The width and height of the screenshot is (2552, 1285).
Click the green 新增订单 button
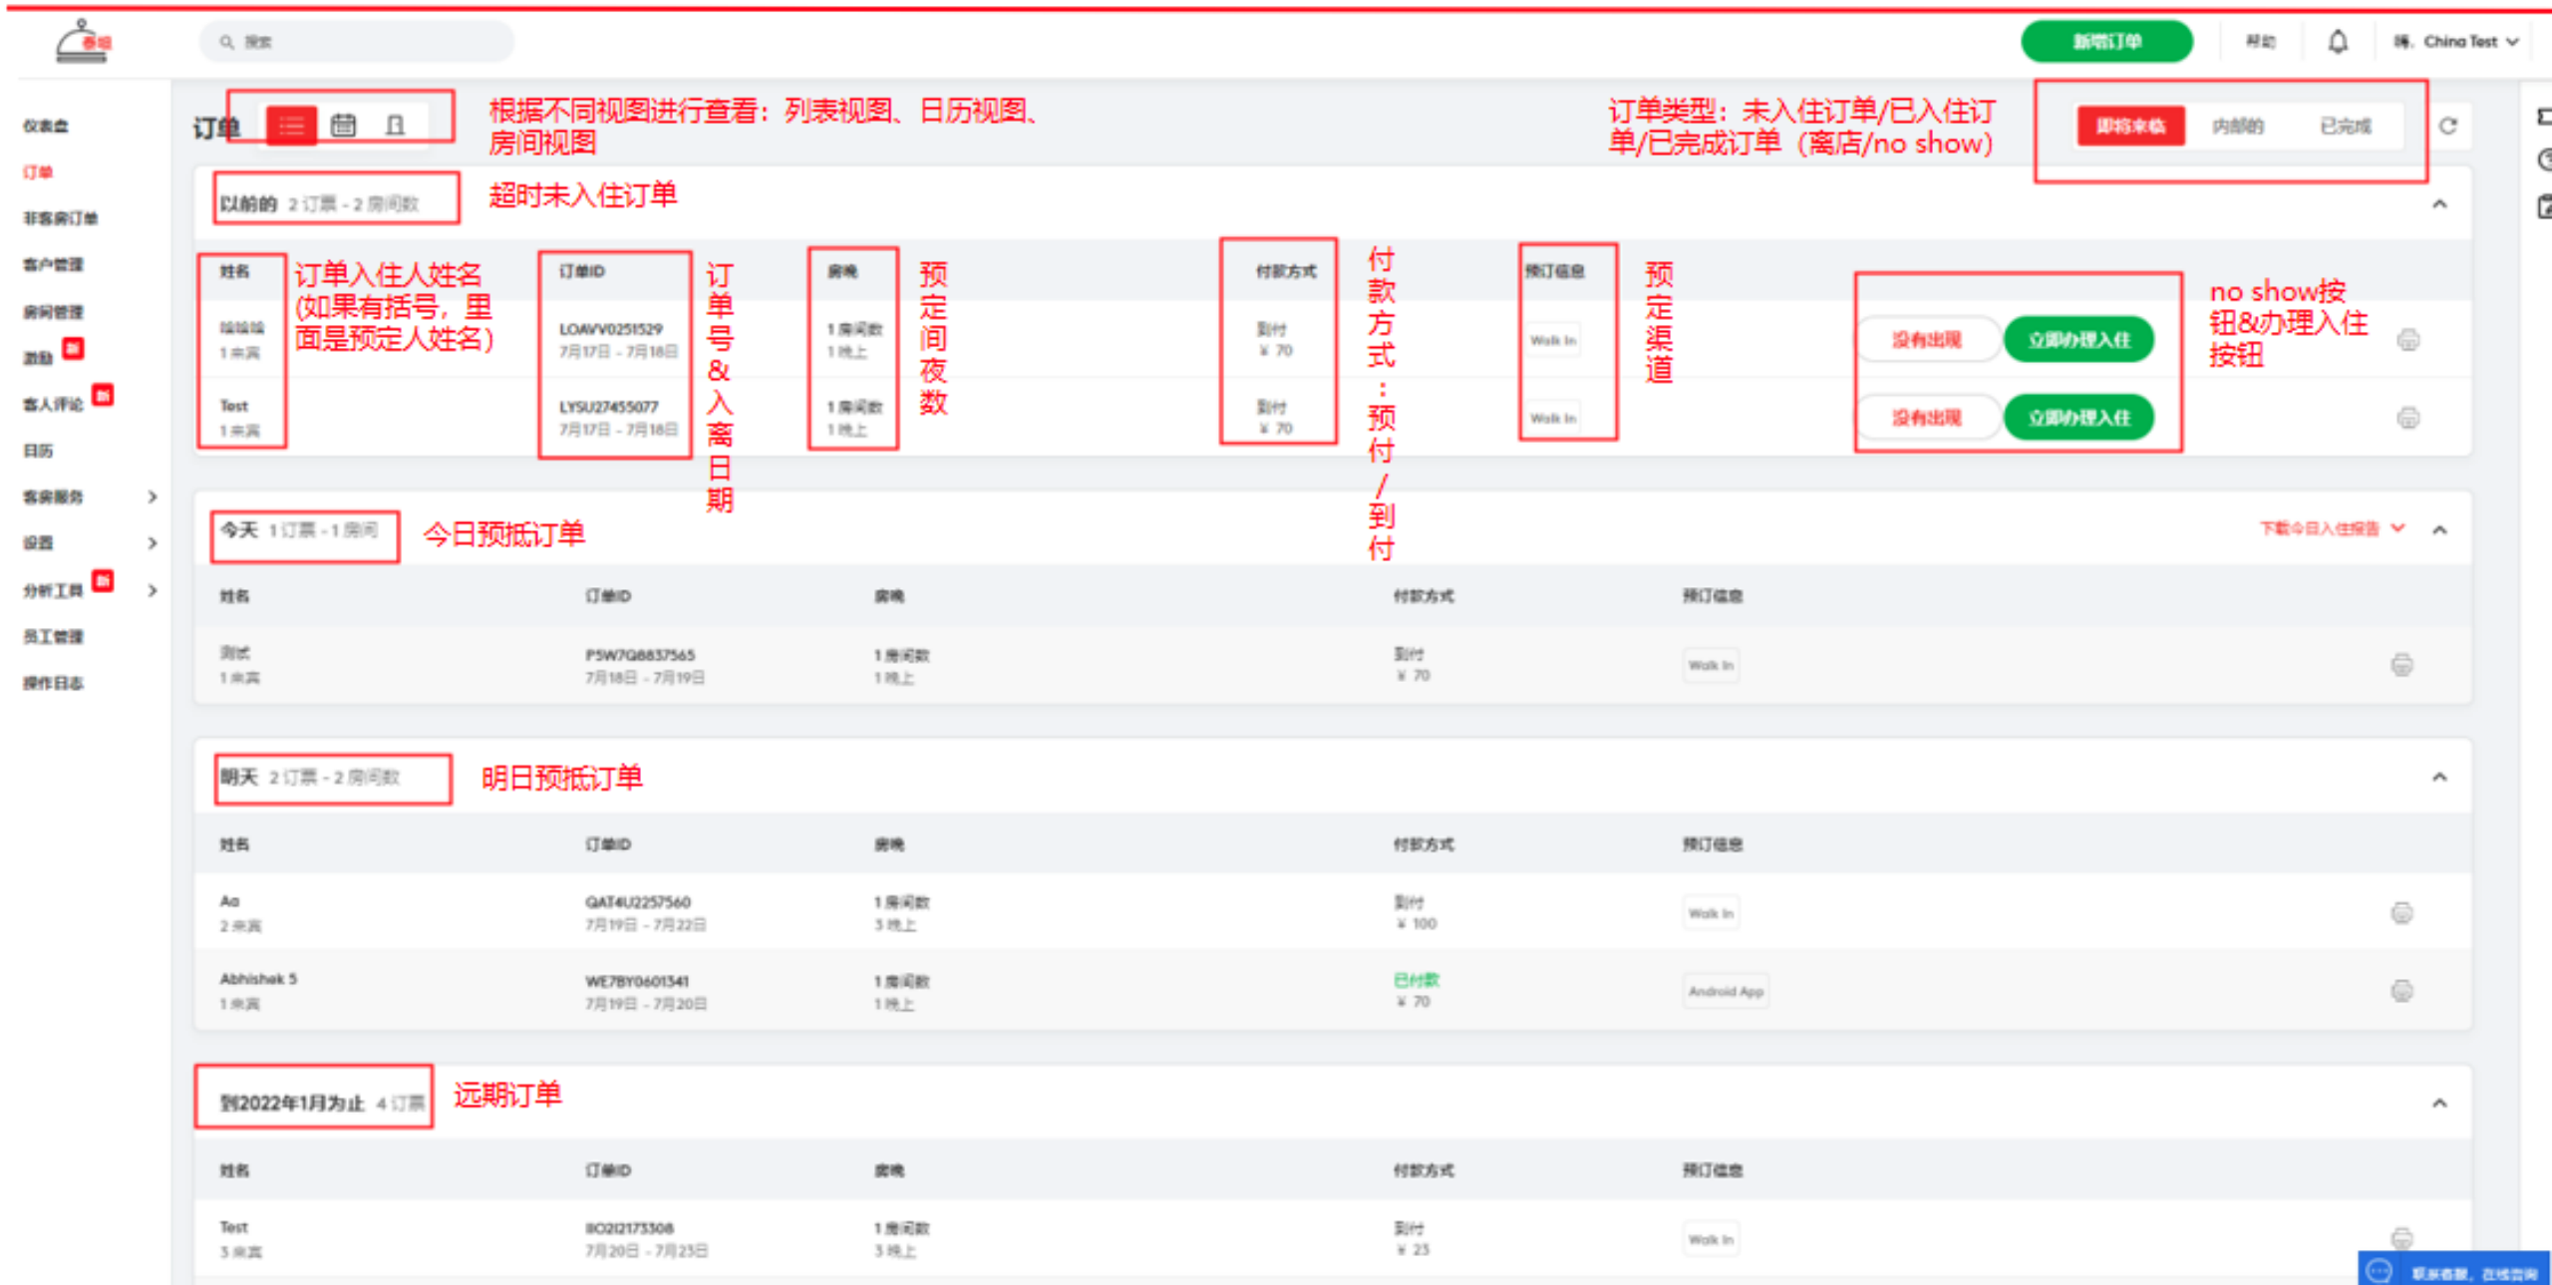pos(2106,42)
